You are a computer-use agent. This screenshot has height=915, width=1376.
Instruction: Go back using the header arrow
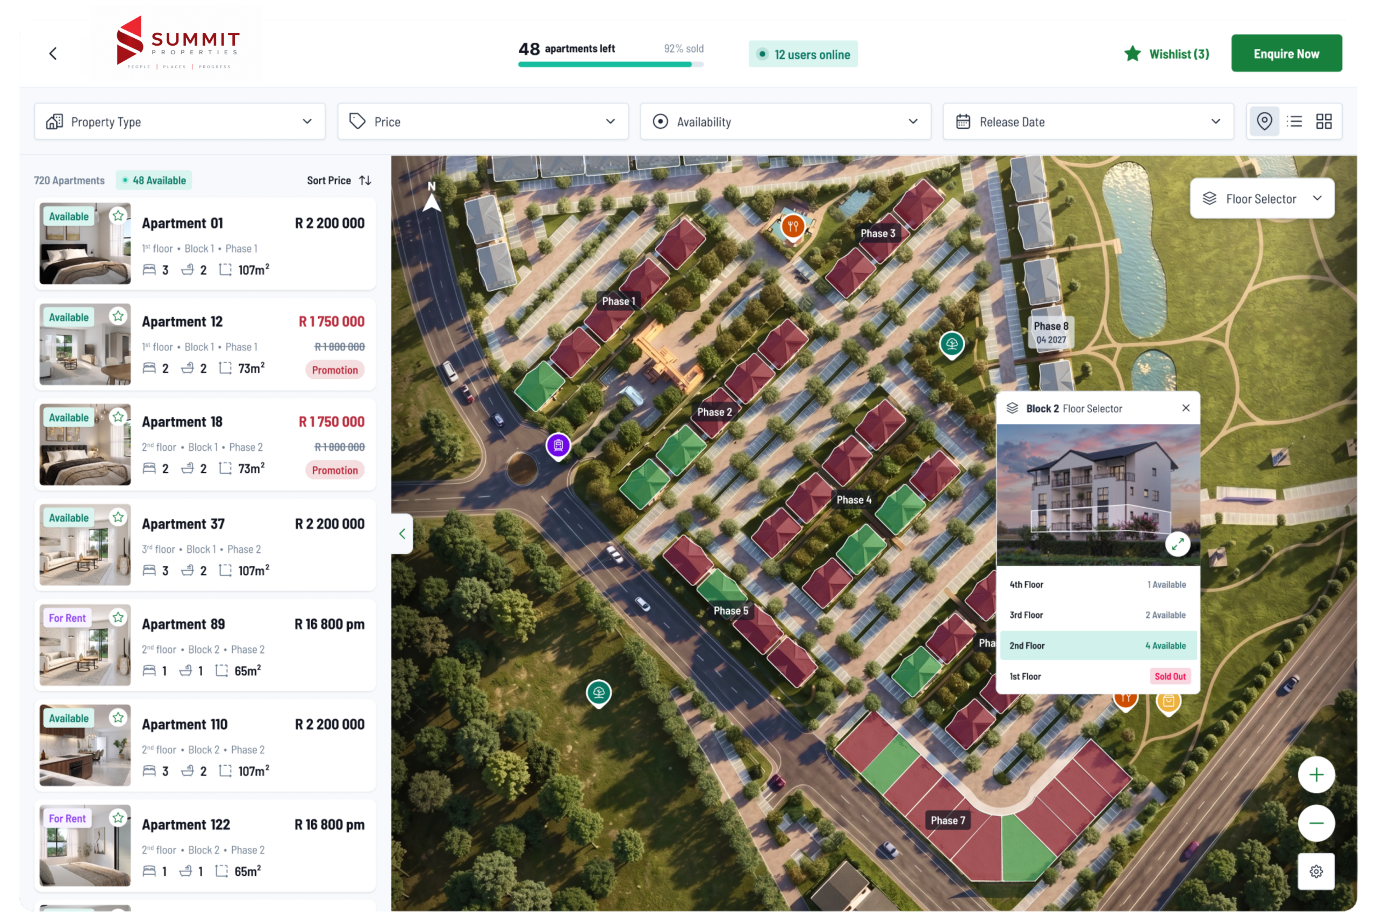[53, 54]
